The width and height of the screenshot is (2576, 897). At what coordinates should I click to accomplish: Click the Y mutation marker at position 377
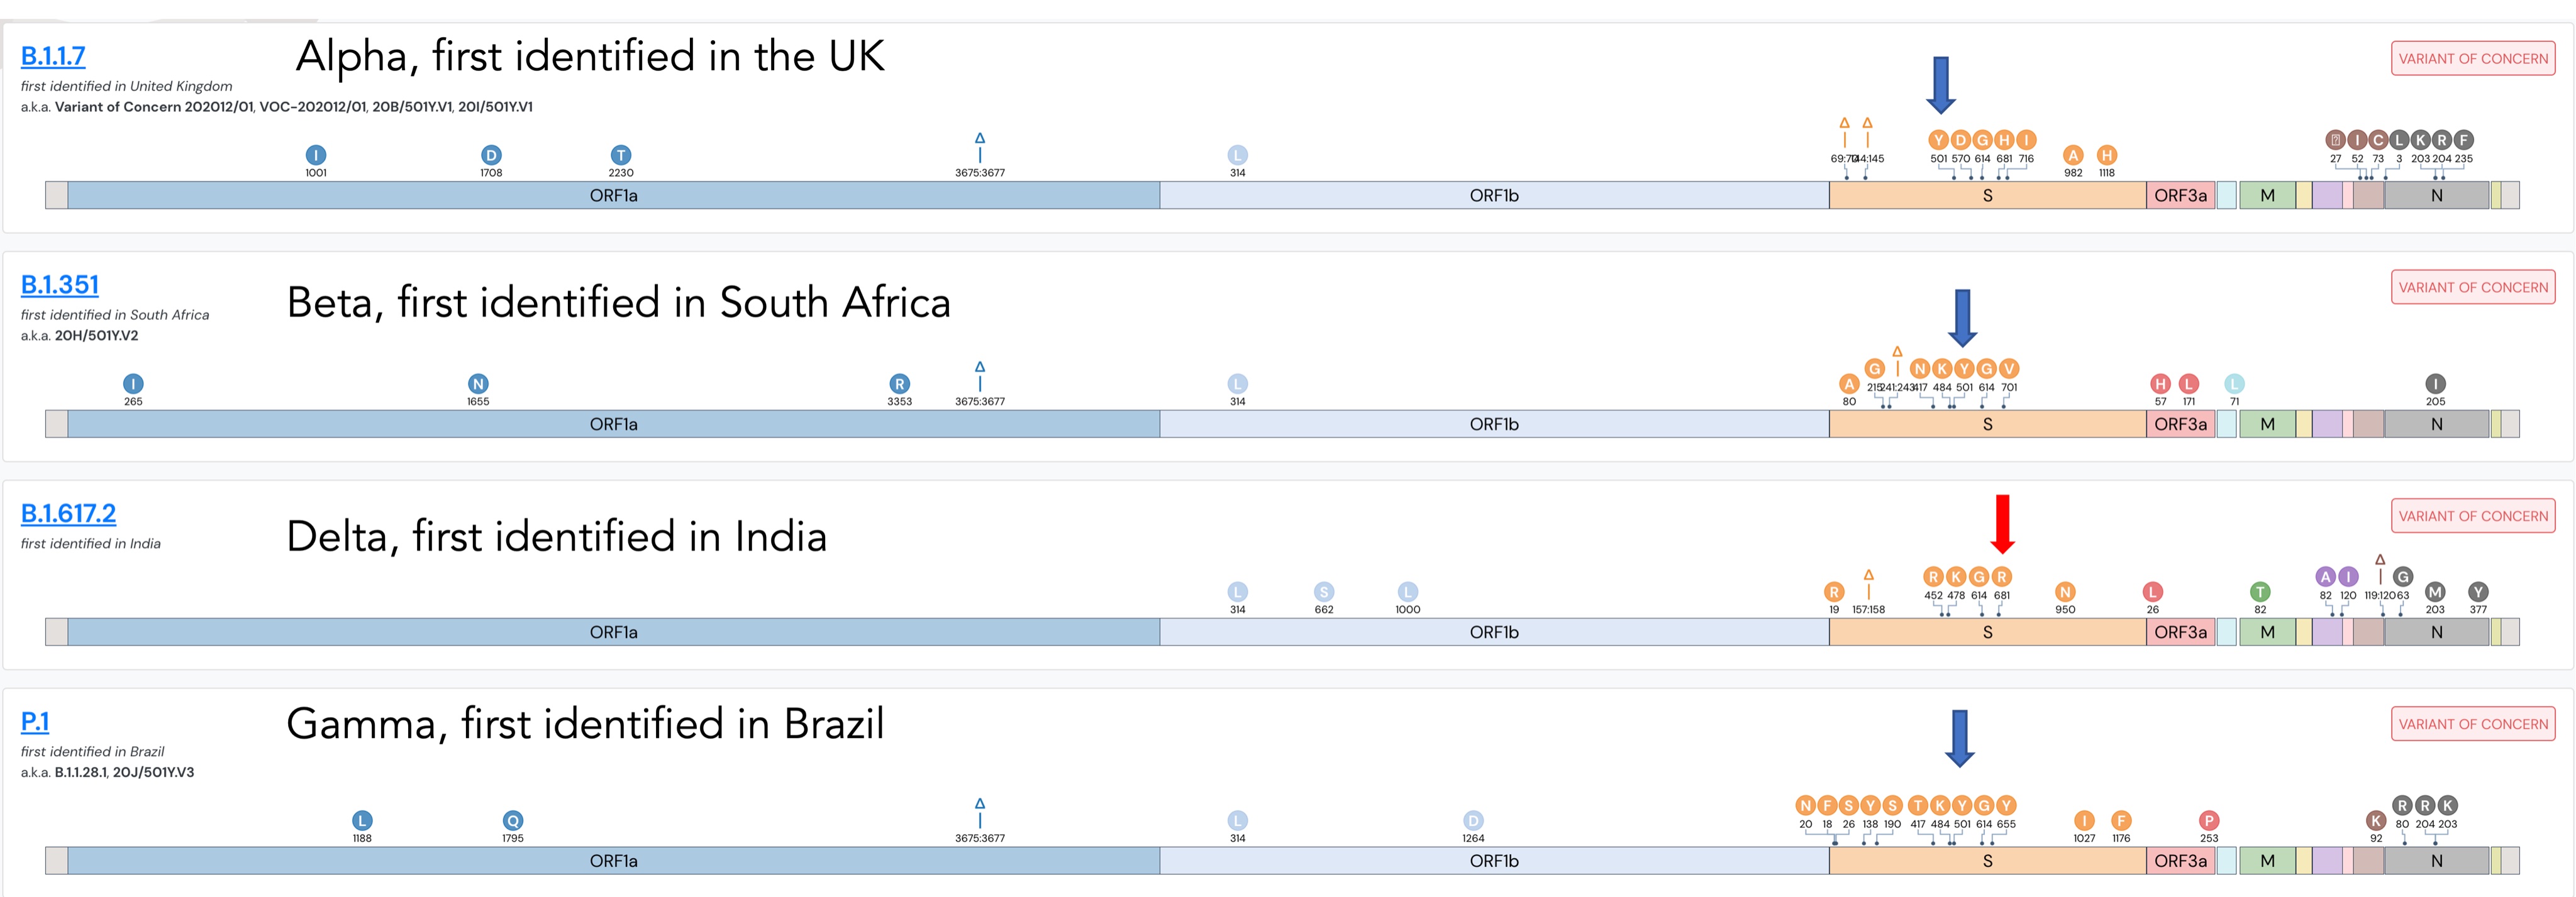coord(2478,592)
